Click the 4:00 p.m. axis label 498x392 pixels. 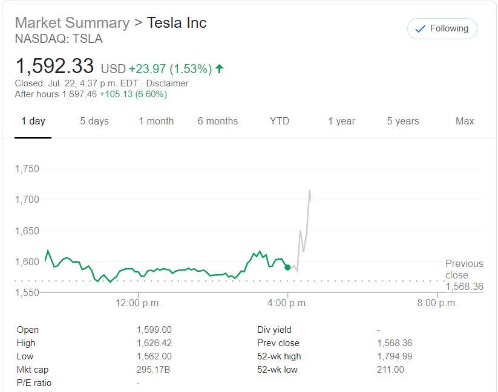tap(286, 303)
